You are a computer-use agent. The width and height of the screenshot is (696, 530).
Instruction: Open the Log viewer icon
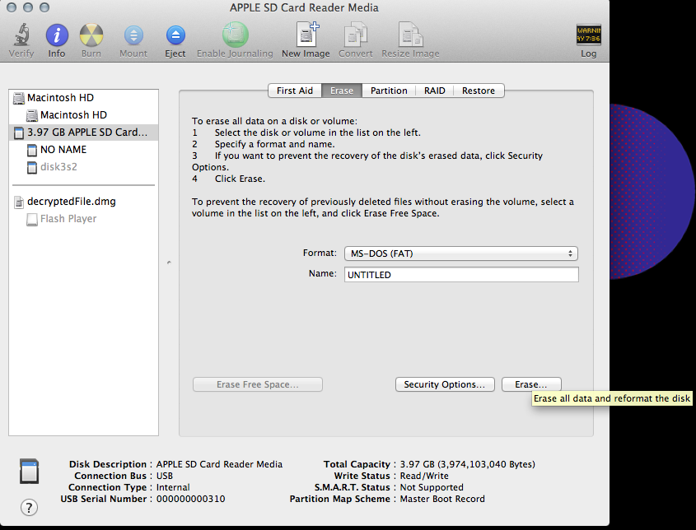click(589, 35)
